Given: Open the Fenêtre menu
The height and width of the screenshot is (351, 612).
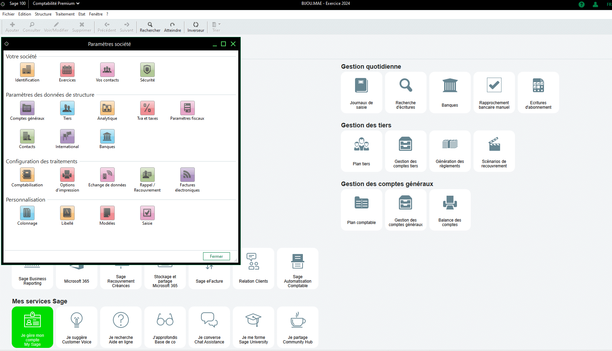Looking at the screenshot, I should tap(96, 14).
